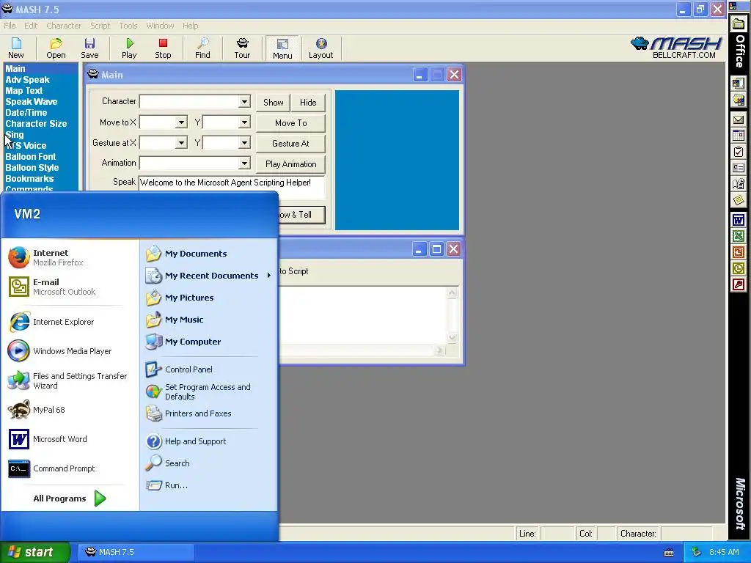This screenshot has width=751, height=563.
Task: Click the Layout toolbar icon
Action: click(321, 48)
